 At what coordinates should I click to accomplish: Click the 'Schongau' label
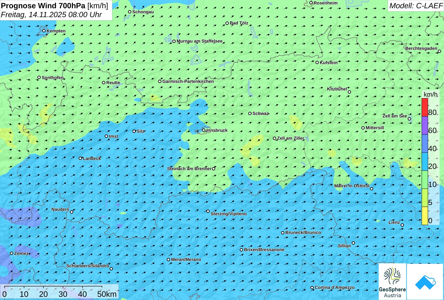click(x=143, y=12)
